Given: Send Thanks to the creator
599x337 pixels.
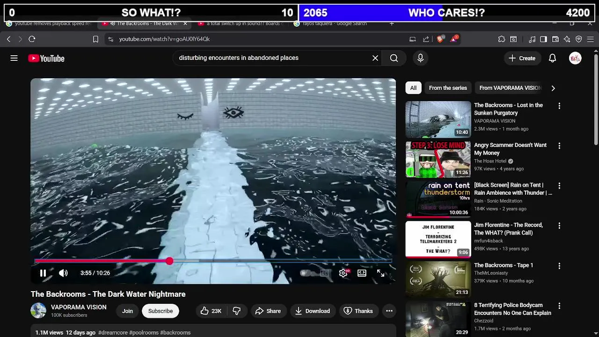Looking at the screenshot, I should (x=358, y=311).
